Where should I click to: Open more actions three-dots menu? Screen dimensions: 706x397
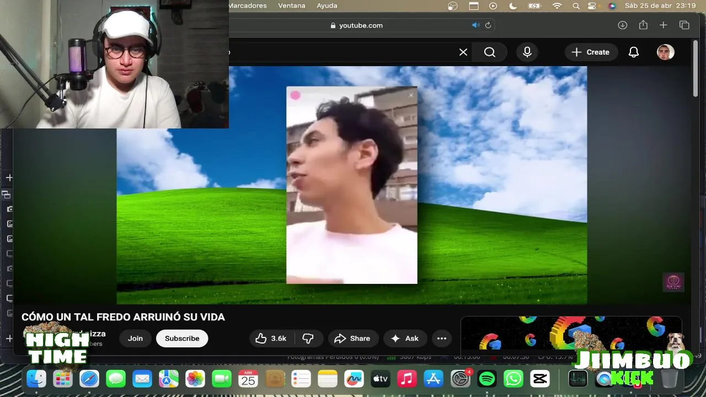[x=442, y=339]
